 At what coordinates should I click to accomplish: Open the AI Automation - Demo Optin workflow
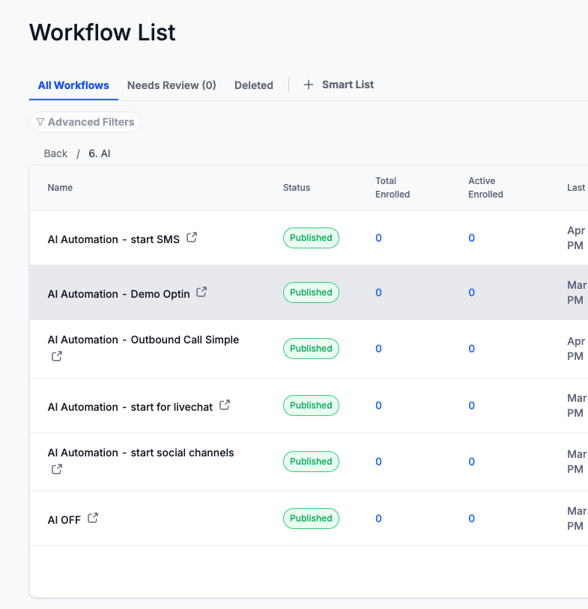tap(118, 294)
